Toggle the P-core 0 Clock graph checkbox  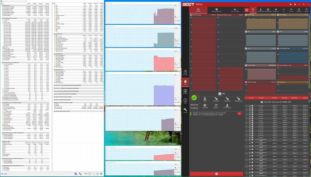246,65
